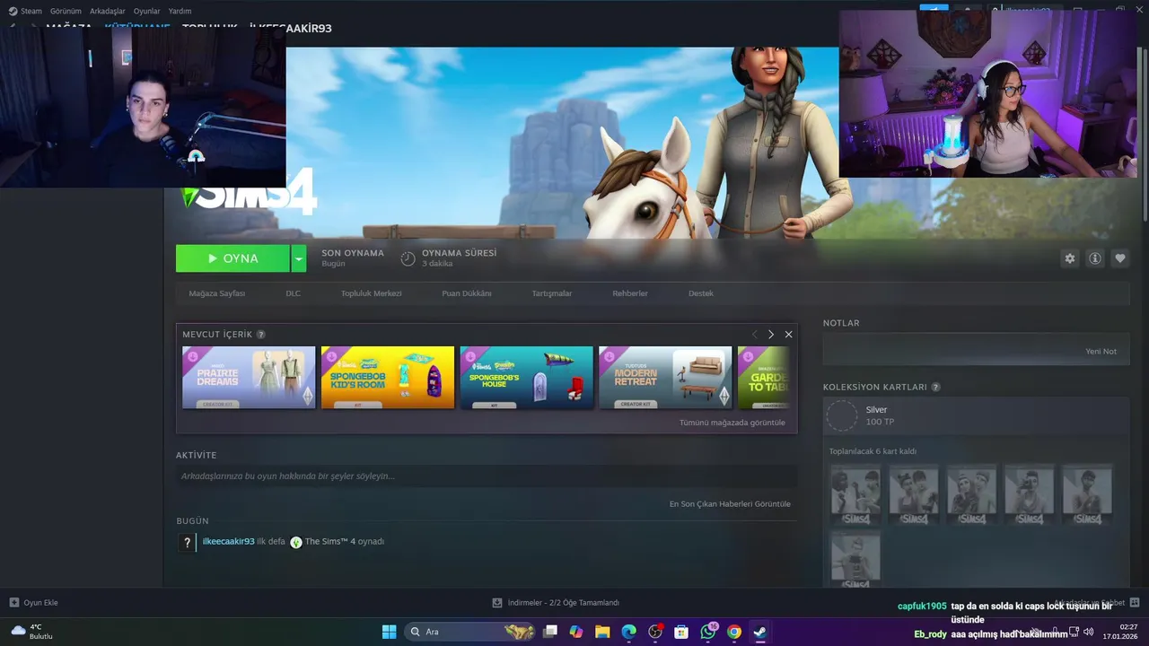This screenshot has width=1149, height=646.
Task: Open the weather widget showing 4°C Bulutlu
Action: 31,632
